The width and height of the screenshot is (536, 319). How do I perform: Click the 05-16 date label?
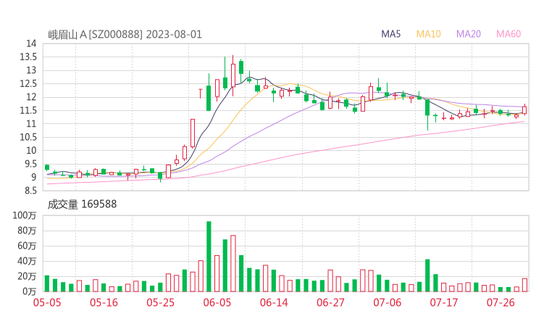104,302
